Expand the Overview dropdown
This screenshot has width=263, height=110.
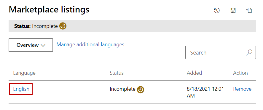coord(31,45)
